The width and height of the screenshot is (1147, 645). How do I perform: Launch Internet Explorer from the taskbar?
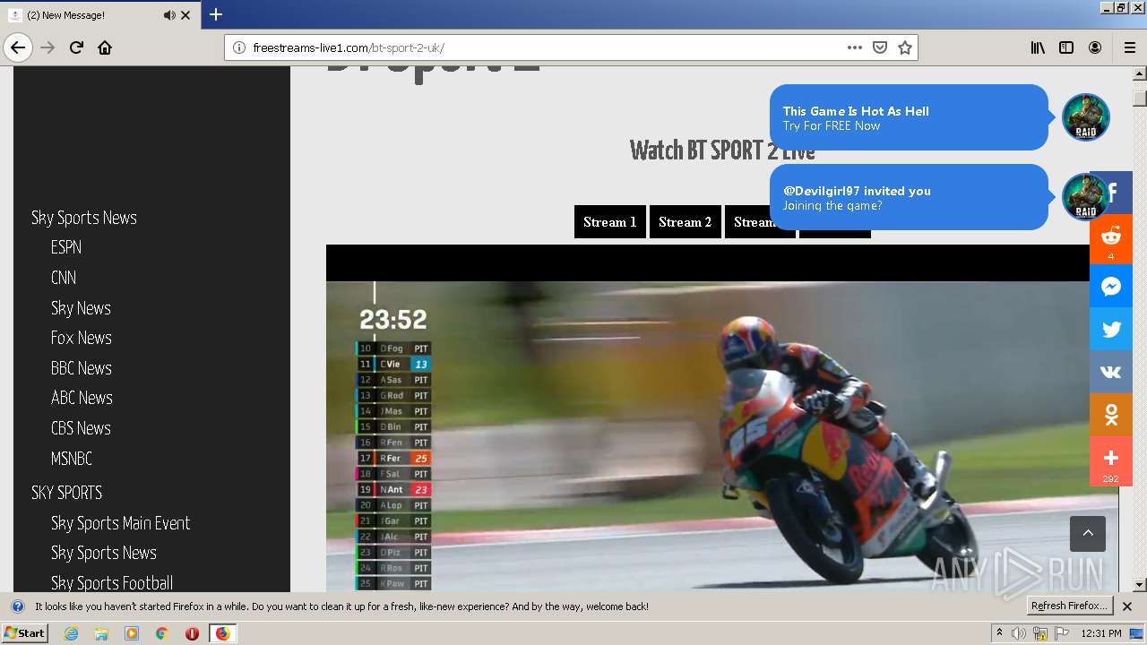pos(71,633)
